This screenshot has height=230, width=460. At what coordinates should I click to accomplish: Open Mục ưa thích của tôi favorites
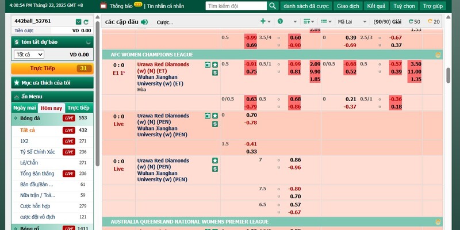pos(52,83)
